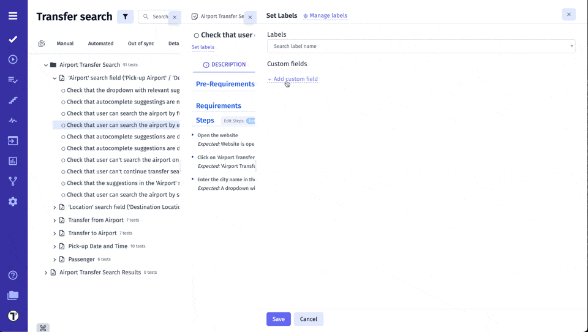Toggle the multi-select checkbox icon above tree

42,43
